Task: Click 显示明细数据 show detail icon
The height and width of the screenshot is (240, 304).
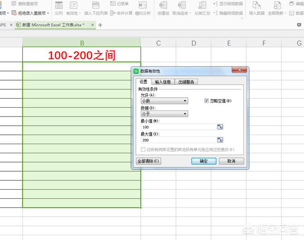Action: point(215,4)
